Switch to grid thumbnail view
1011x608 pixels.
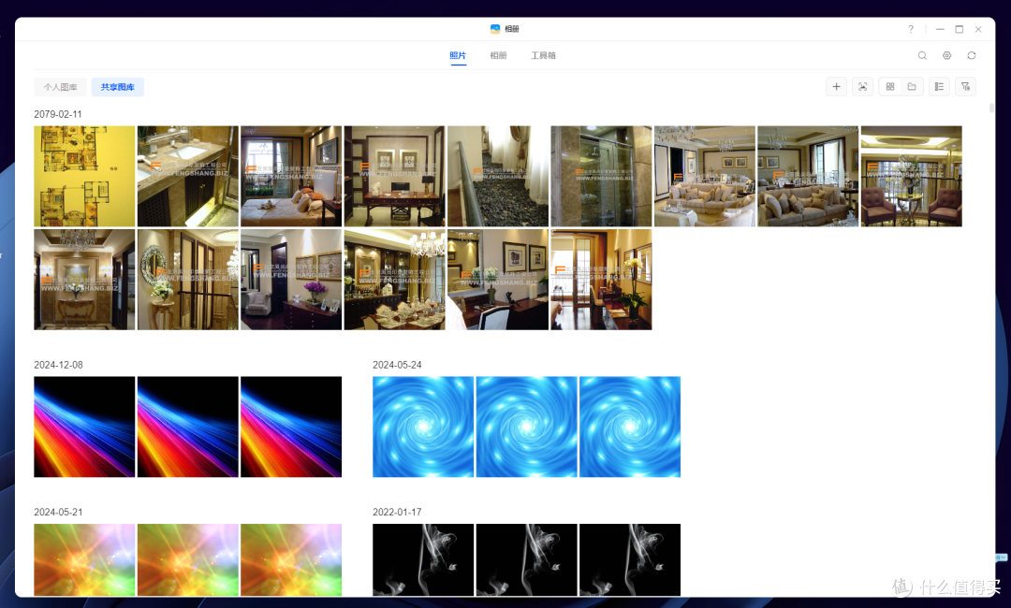pyautogui.click(x=890, y=87)
